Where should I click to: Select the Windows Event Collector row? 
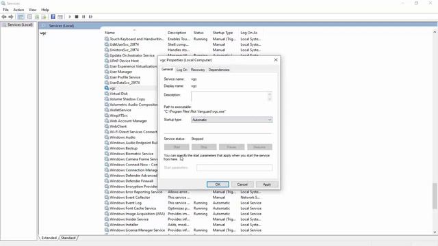(183, 197)
